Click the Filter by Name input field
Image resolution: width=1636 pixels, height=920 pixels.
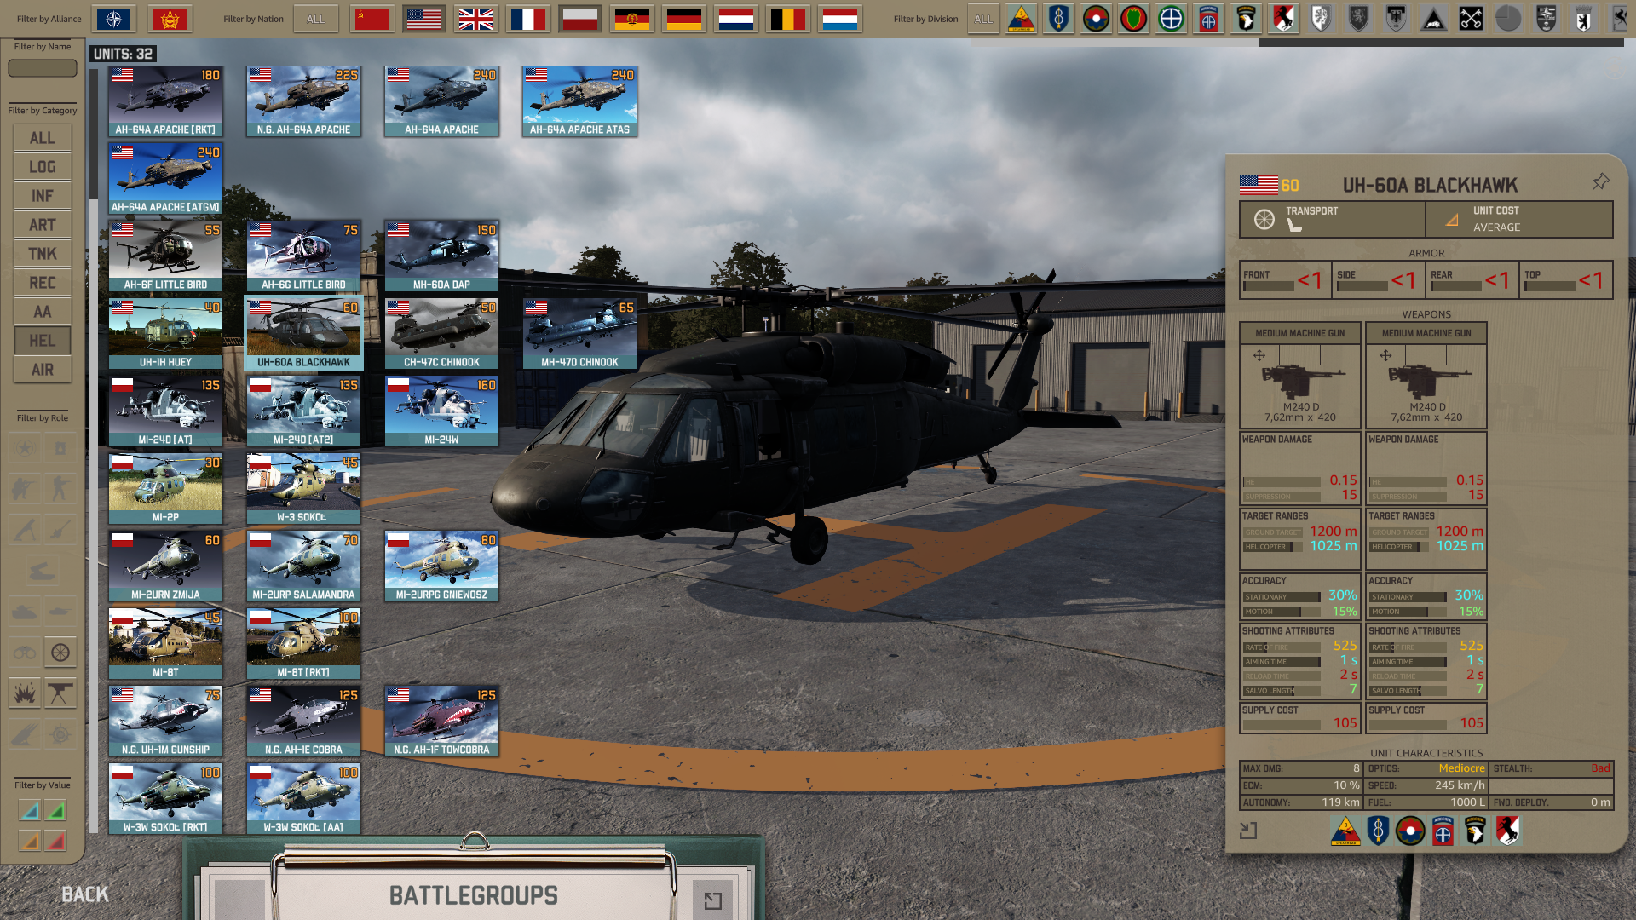42,68
